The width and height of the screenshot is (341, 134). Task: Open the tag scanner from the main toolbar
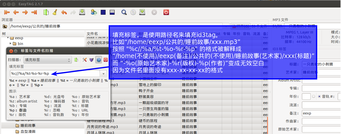[x=46, y=12]
